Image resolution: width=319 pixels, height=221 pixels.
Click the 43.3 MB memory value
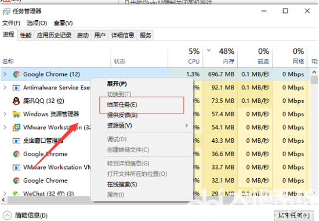[223, 141]
